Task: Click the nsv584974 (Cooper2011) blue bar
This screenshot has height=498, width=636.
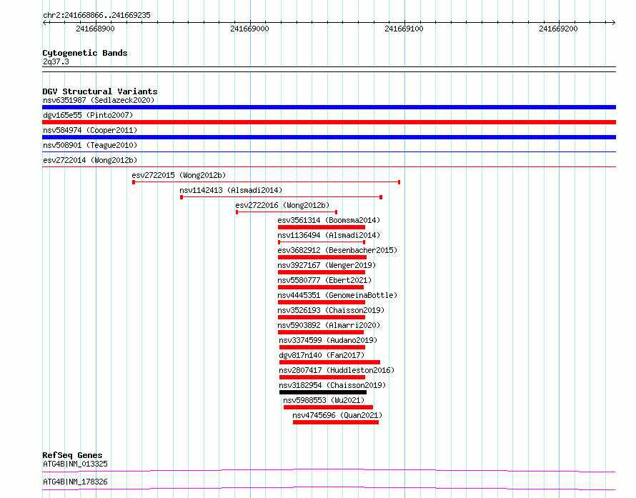Action: click(329, 137)
